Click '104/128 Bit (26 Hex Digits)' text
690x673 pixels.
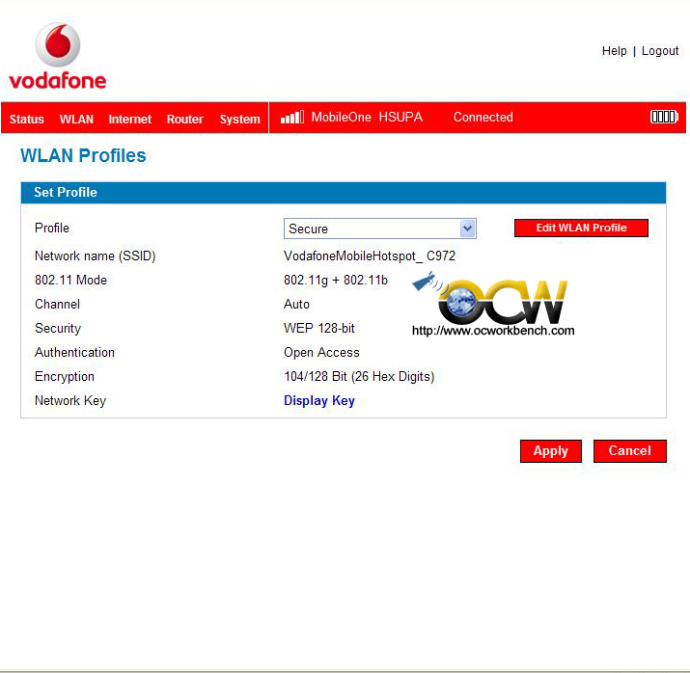pos(359,377)
